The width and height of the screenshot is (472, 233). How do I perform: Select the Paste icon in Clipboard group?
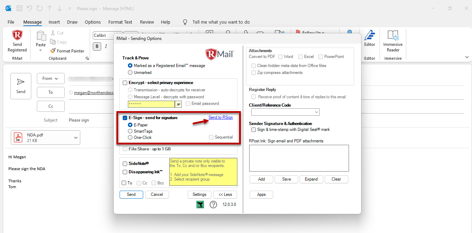[41, 36]
